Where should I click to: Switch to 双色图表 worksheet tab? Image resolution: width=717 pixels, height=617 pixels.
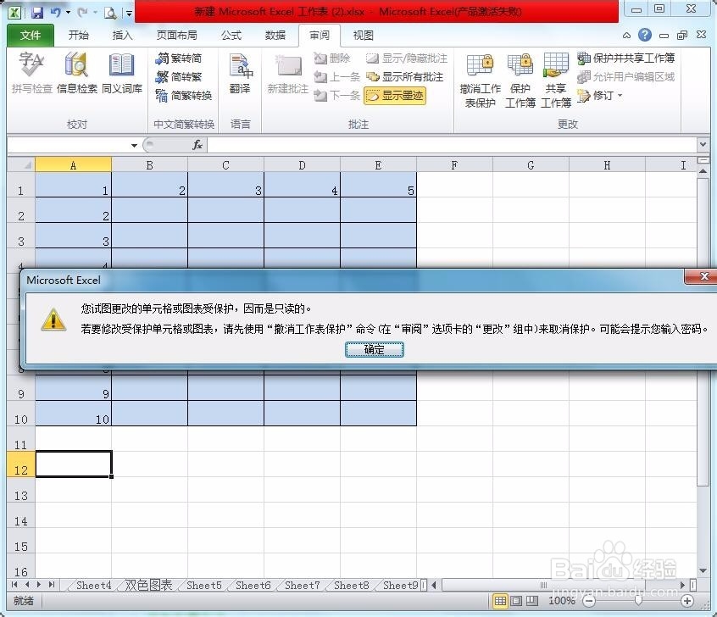(x=148, y=585)
